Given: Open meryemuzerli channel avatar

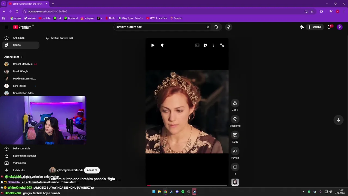Looking at the screenshot, I should click(x=52, y=170).
